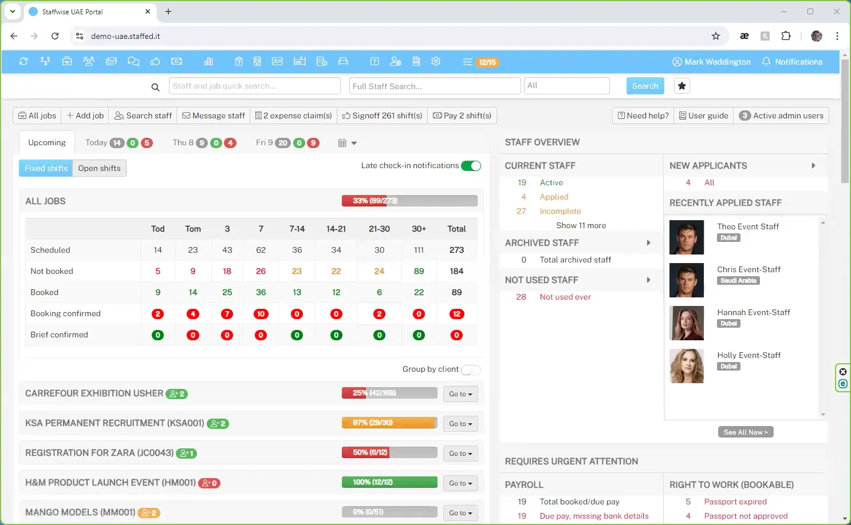Switch to the Thu 8 tab
This screenshot has width=851, height=525.
click(204, 143)
